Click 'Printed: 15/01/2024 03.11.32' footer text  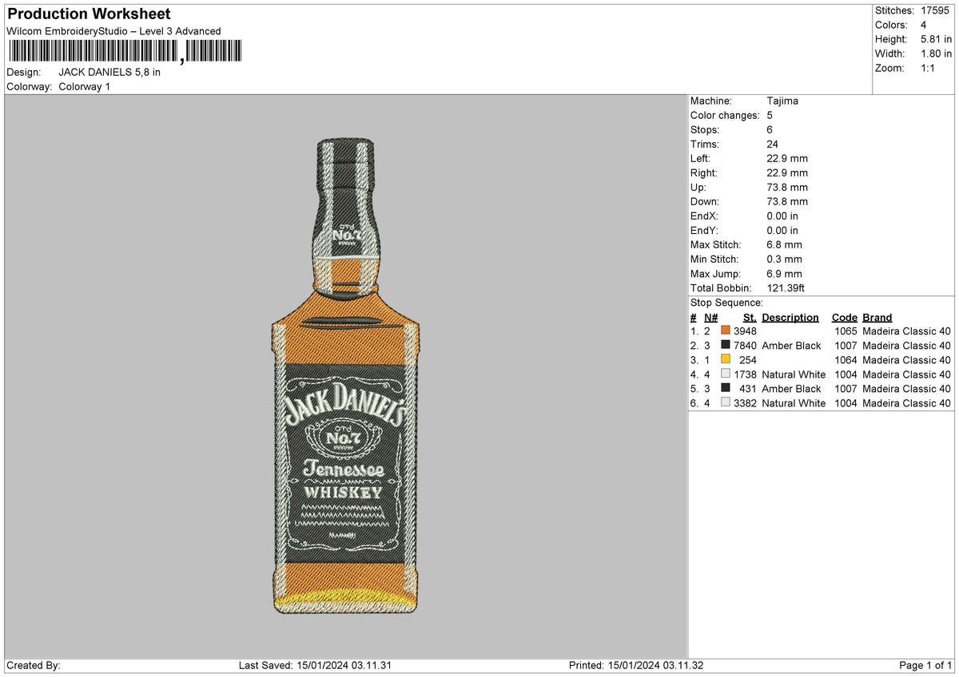click(x=636, y=665)
